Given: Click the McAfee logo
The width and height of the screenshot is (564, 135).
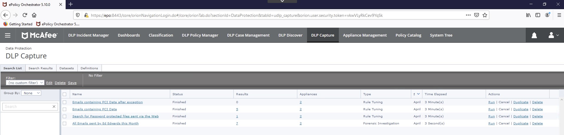Looking at the screenshot, I should 39,35.
